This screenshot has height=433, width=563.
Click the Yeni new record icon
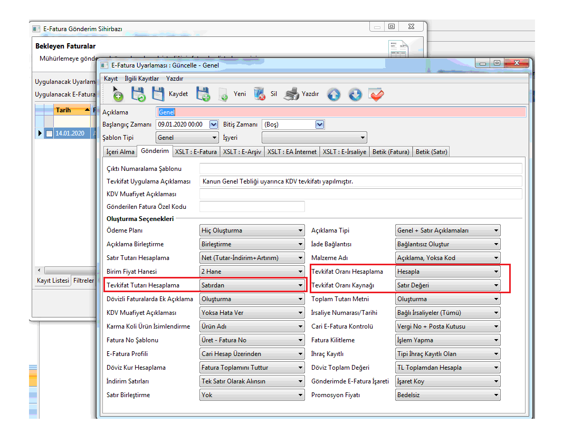pyautogui.click(x=223, y=94)
